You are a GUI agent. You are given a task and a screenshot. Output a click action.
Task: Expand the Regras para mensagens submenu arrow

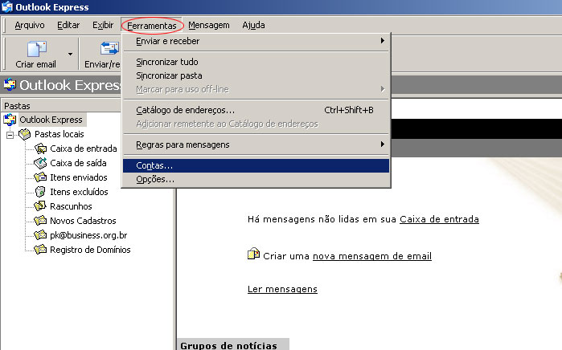click(383, 144)
